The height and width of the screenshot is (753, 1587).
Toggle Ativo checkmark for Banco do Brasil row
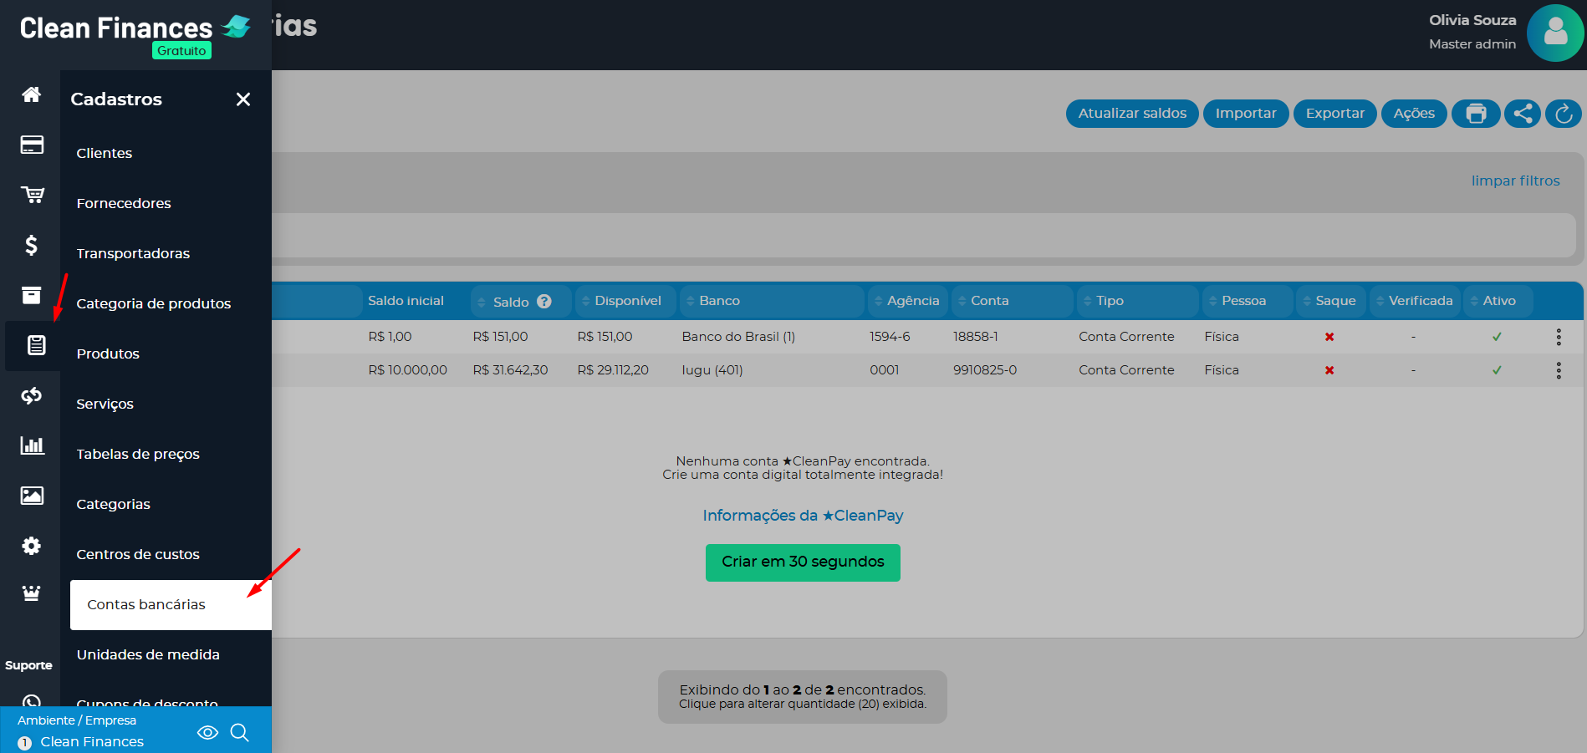[x=1497, y=337]
